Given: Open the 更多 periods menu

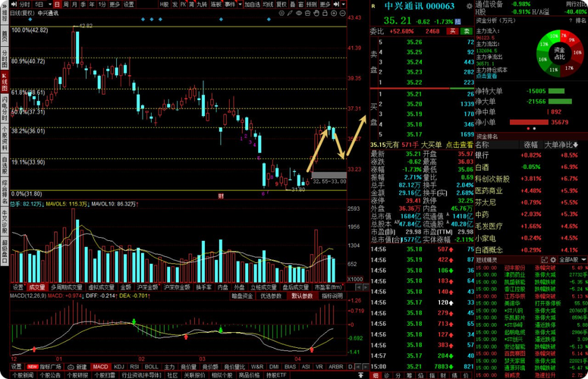Looking at the screenshot, I should coord(115,5).
